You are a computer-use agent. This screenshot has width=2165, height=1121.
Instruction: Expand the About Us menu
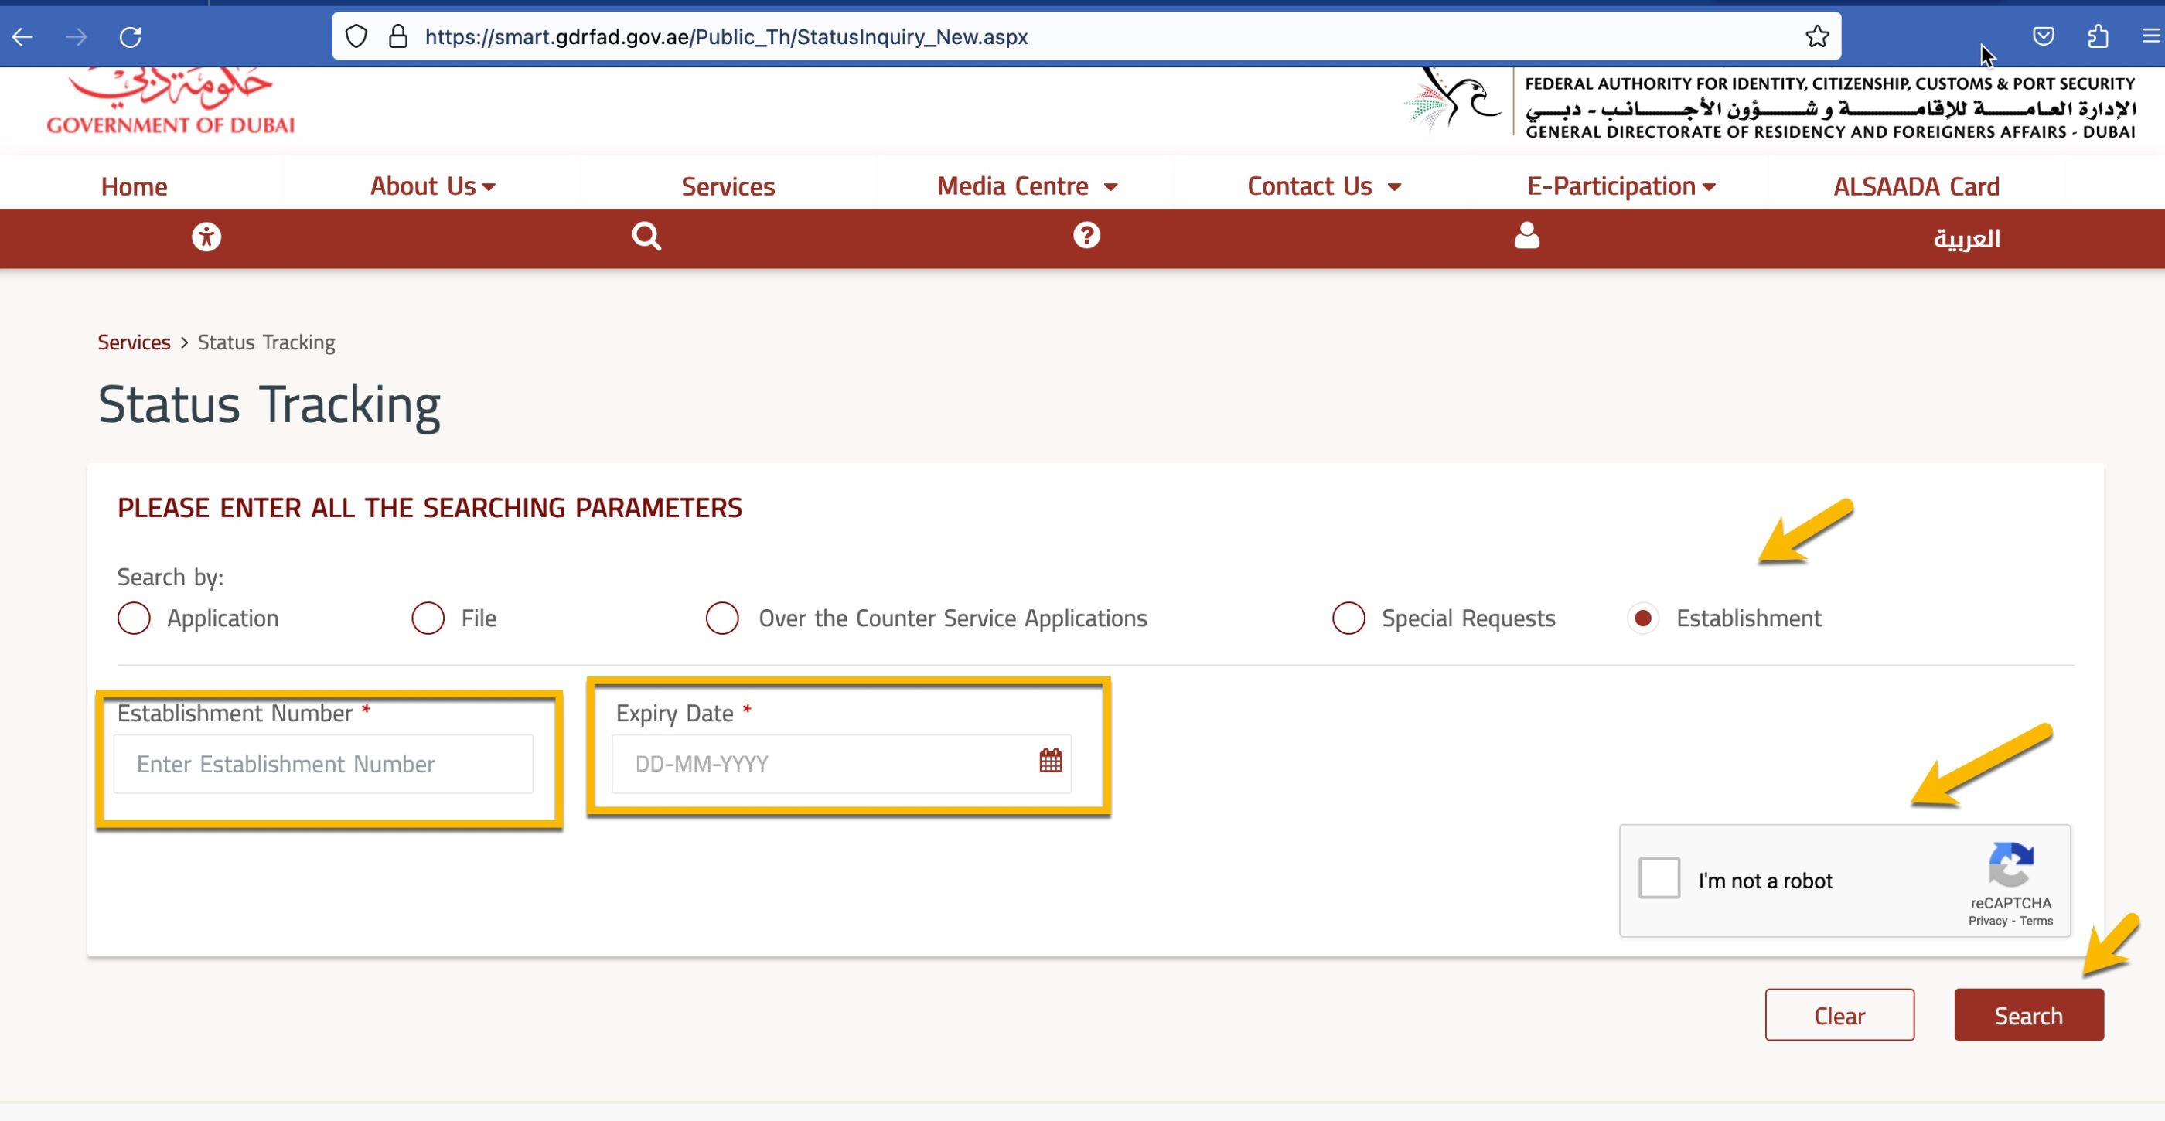[432, 186]
